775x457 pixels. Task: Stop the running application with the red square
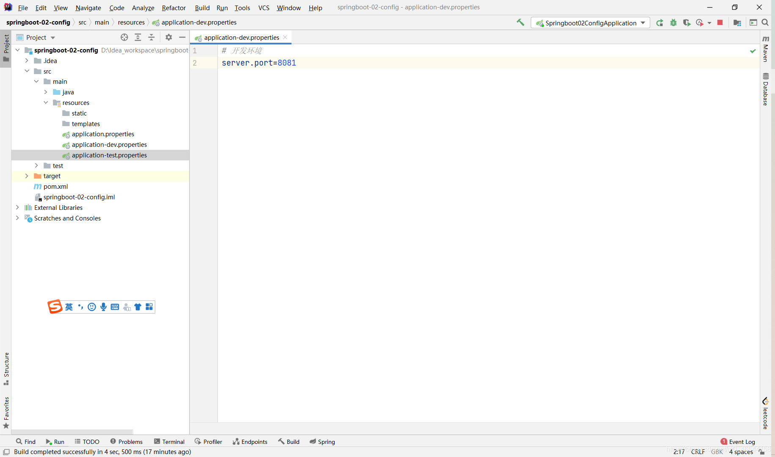[720, 22]
